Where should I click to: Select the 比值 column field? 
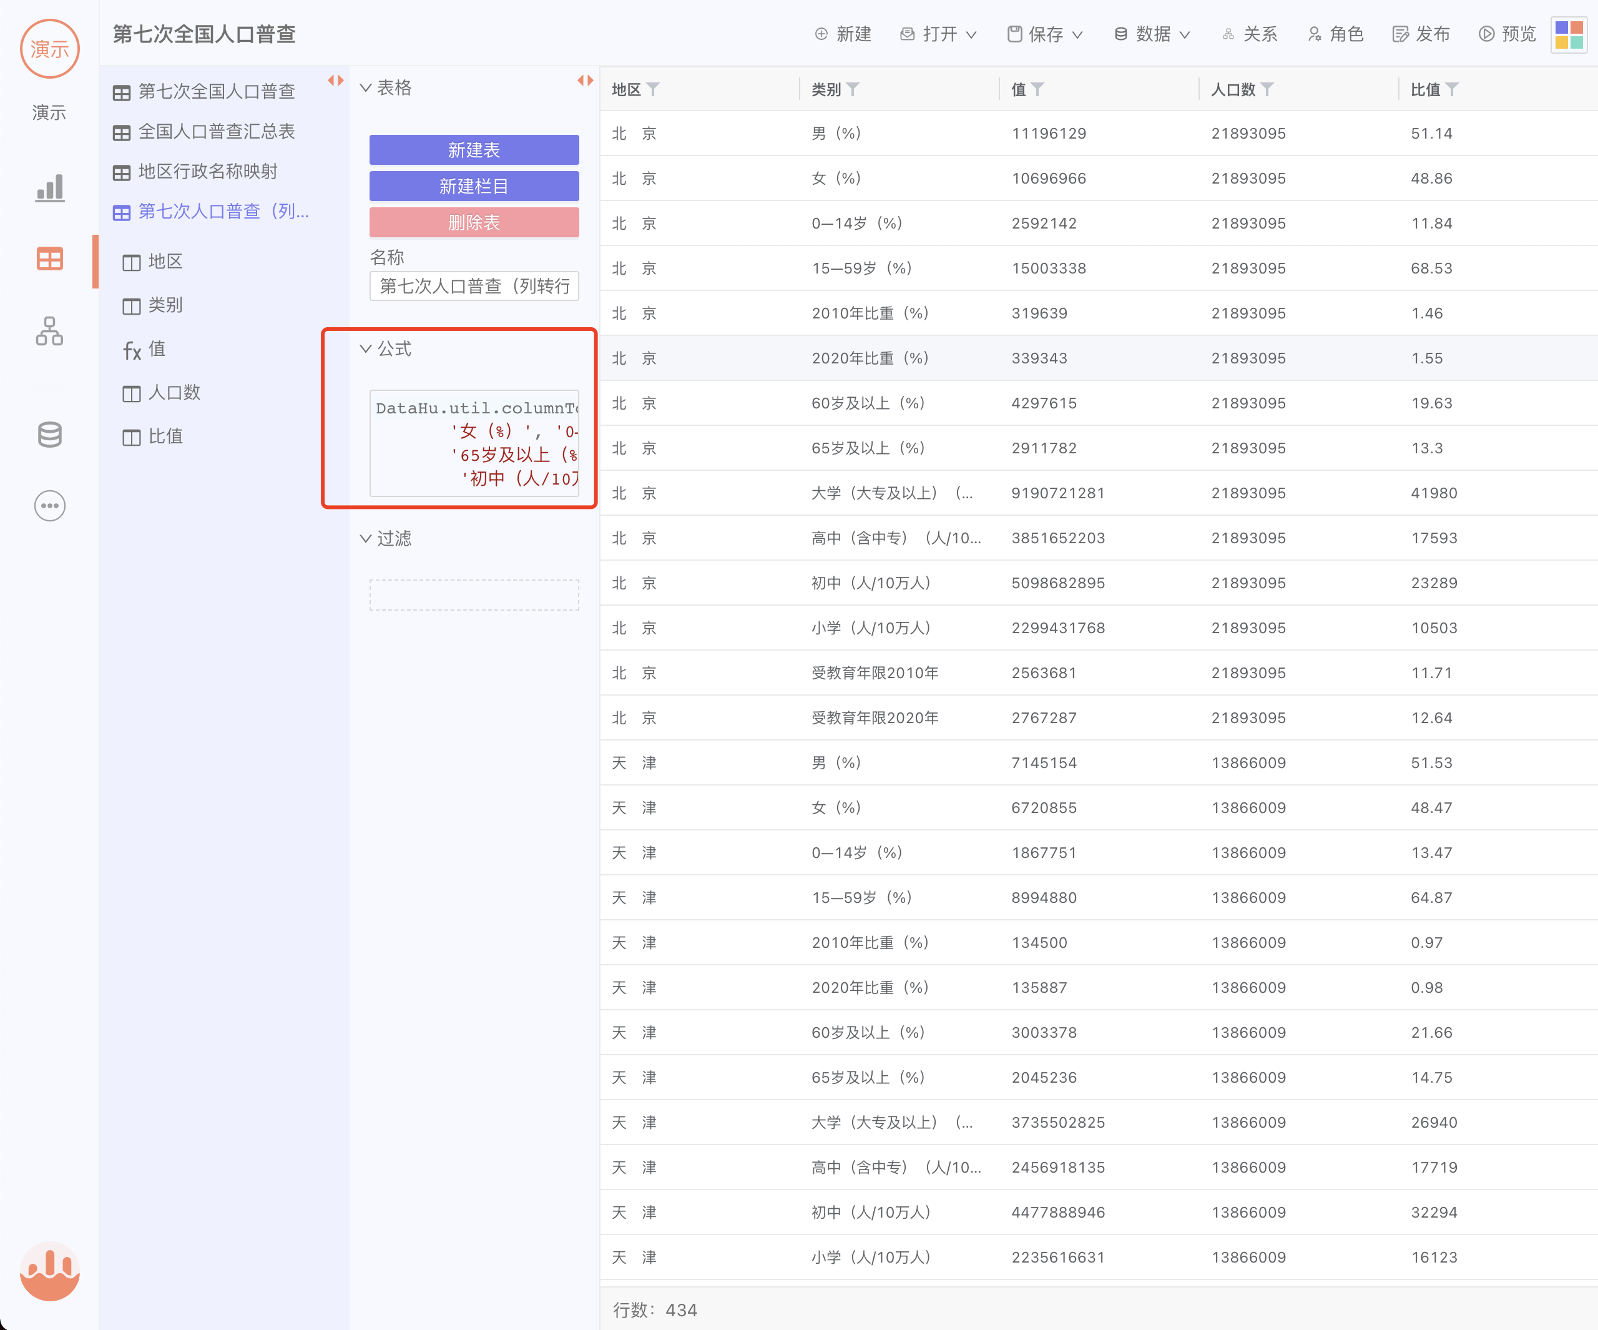pos(153,437)
